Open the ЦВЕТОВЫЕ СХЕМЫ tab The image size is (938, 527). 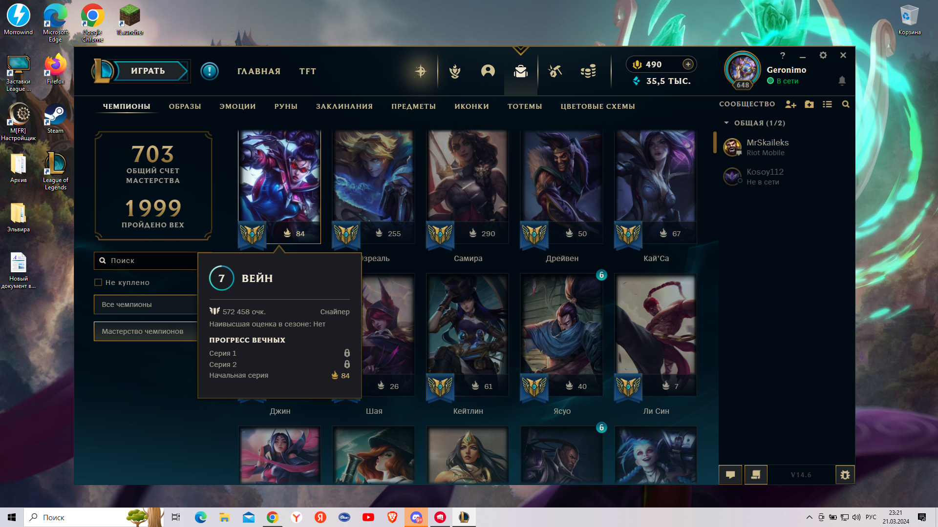(x=597, y=106)
